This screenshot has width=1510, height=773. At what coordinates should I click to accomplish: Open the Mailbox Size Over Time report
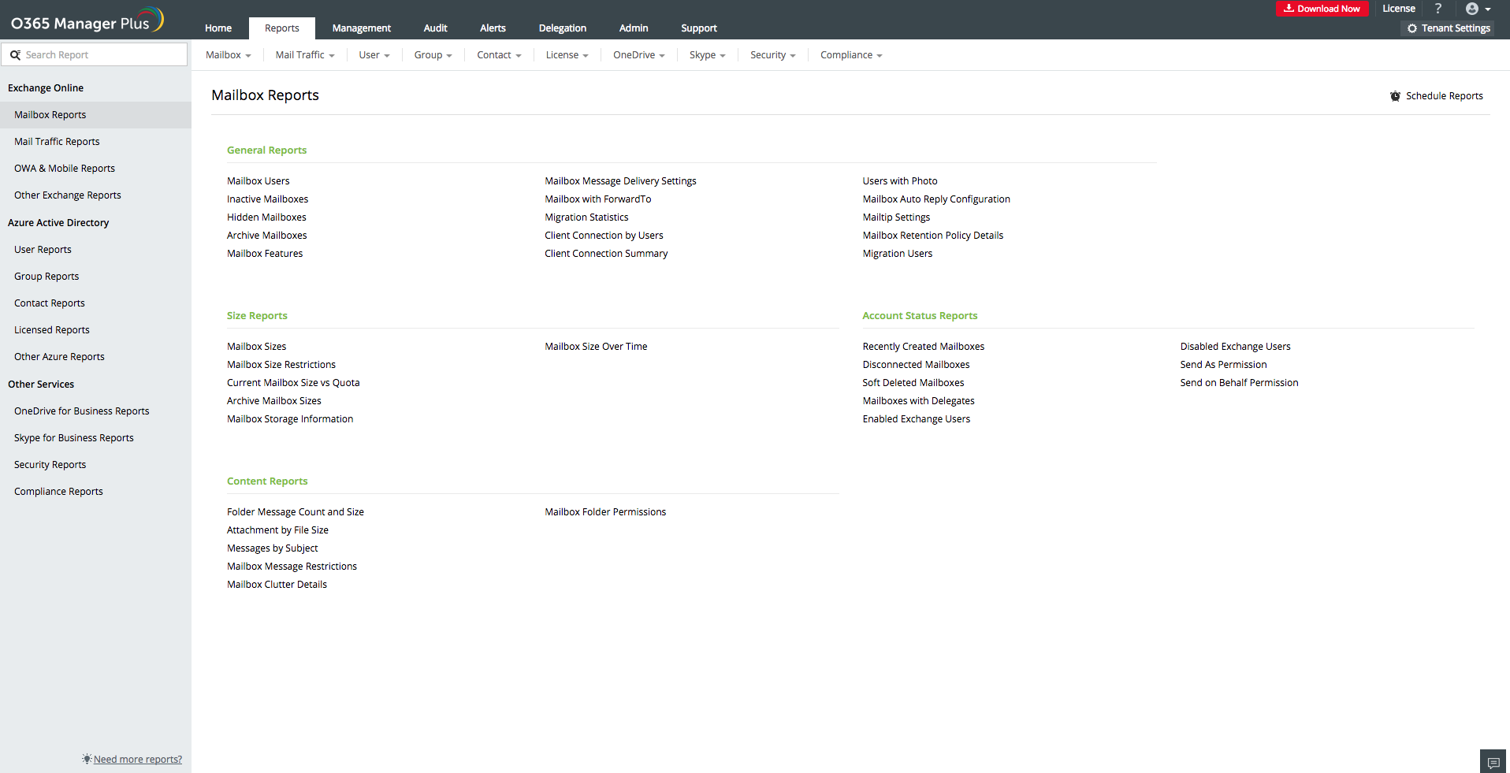pos(596,347)
